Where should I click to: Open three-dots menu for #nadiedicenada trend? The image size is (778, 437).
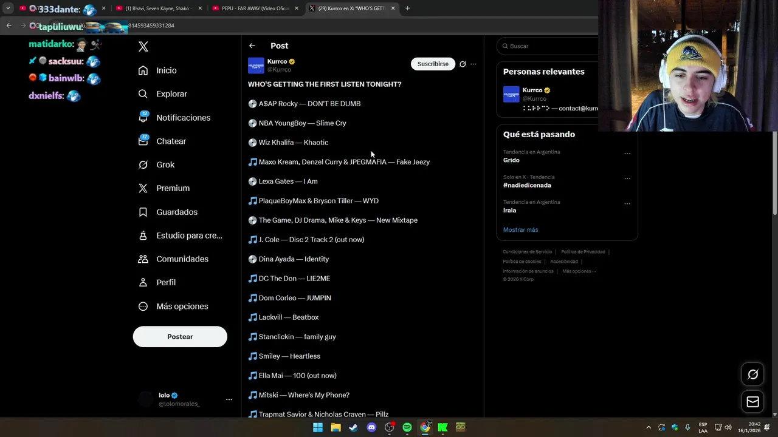click(627, 178)
